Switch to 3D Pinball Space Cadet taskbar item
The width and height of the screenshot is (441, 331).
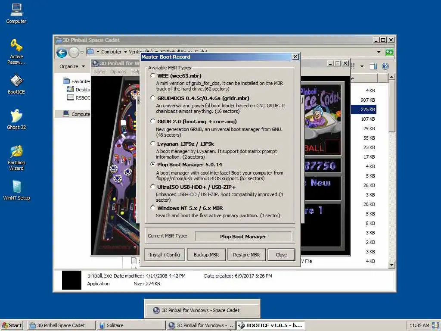(x=61, y=325)
